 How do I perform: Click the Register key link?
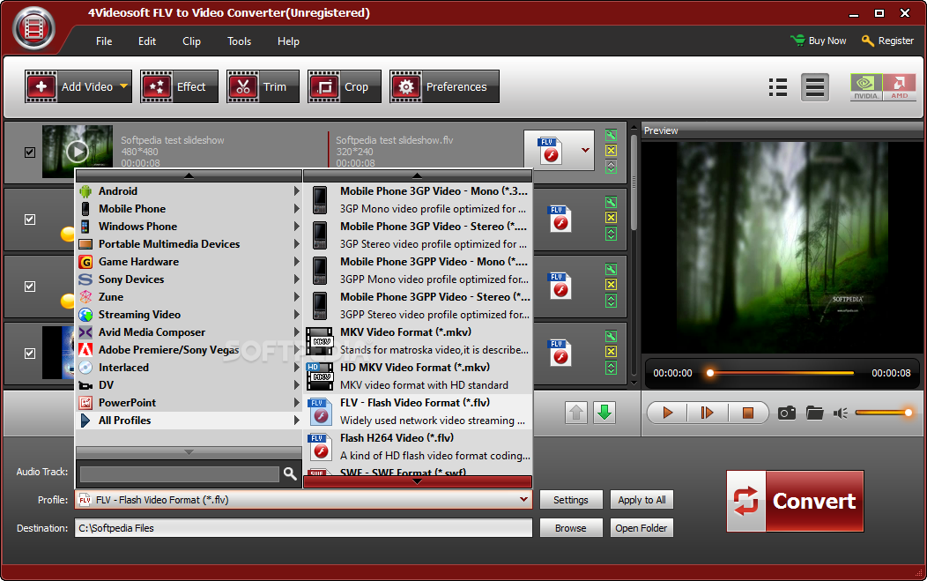click(x=887, y=41)
